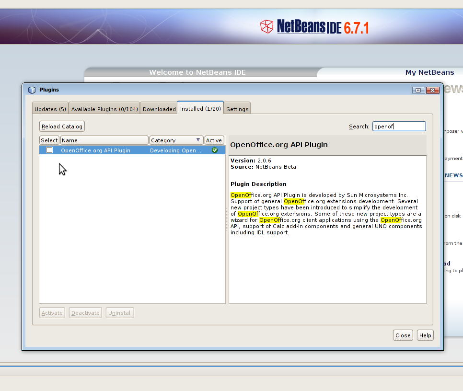This screenshot has width=463, height=391.
Task: Click the Deactivate button
Action: point(85,313)
